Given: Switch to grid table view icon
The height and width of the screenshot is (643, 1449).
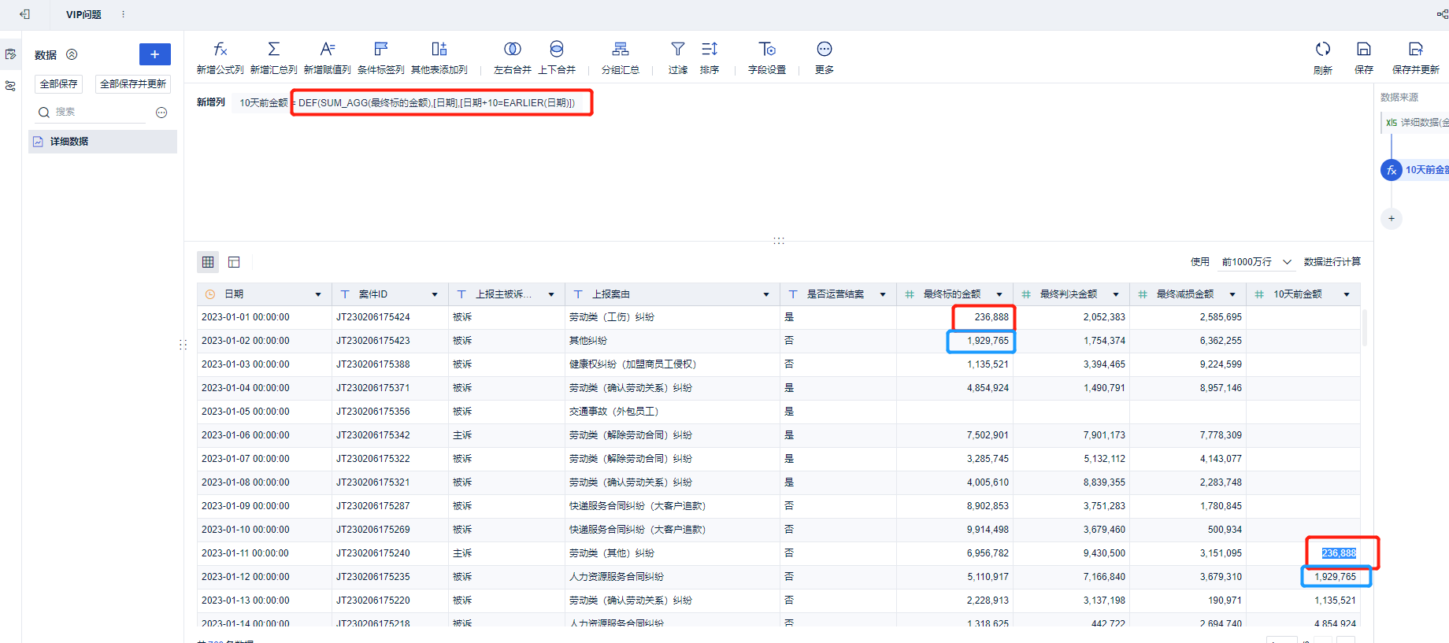Looking at the screenshot, I should tap(208, 262).
